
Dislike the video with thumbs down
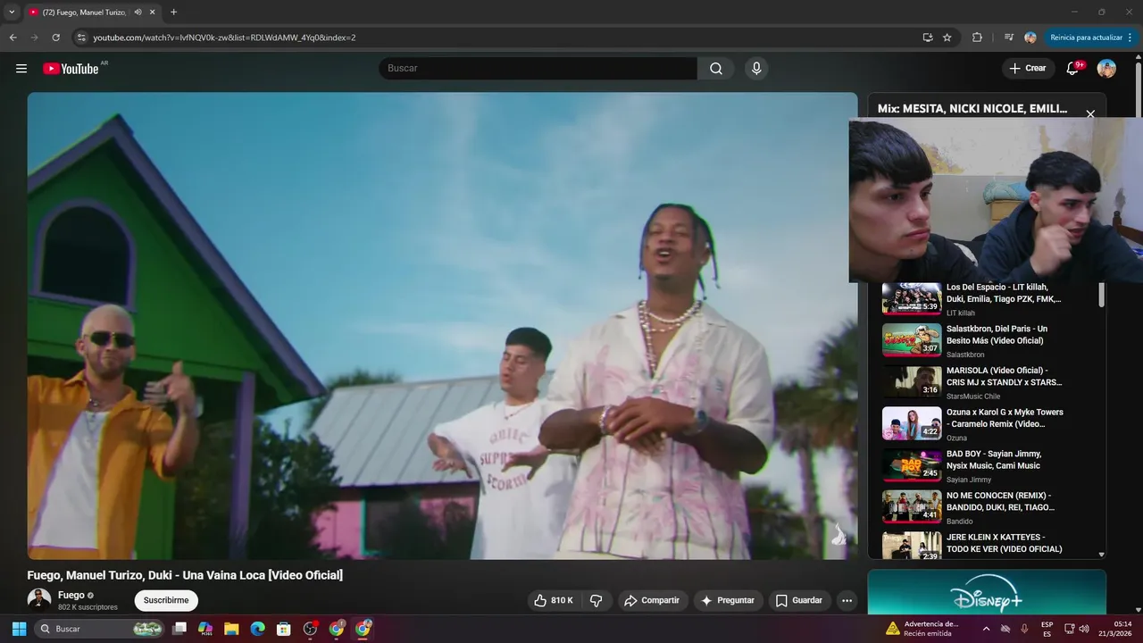597,601
